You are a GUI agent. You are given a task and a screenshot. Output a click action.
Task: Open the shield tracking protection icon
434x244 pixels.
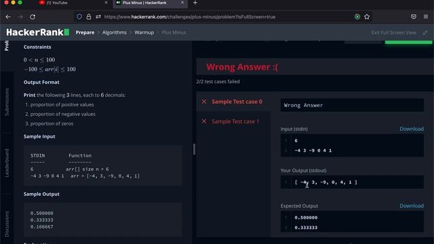point(79,17)
